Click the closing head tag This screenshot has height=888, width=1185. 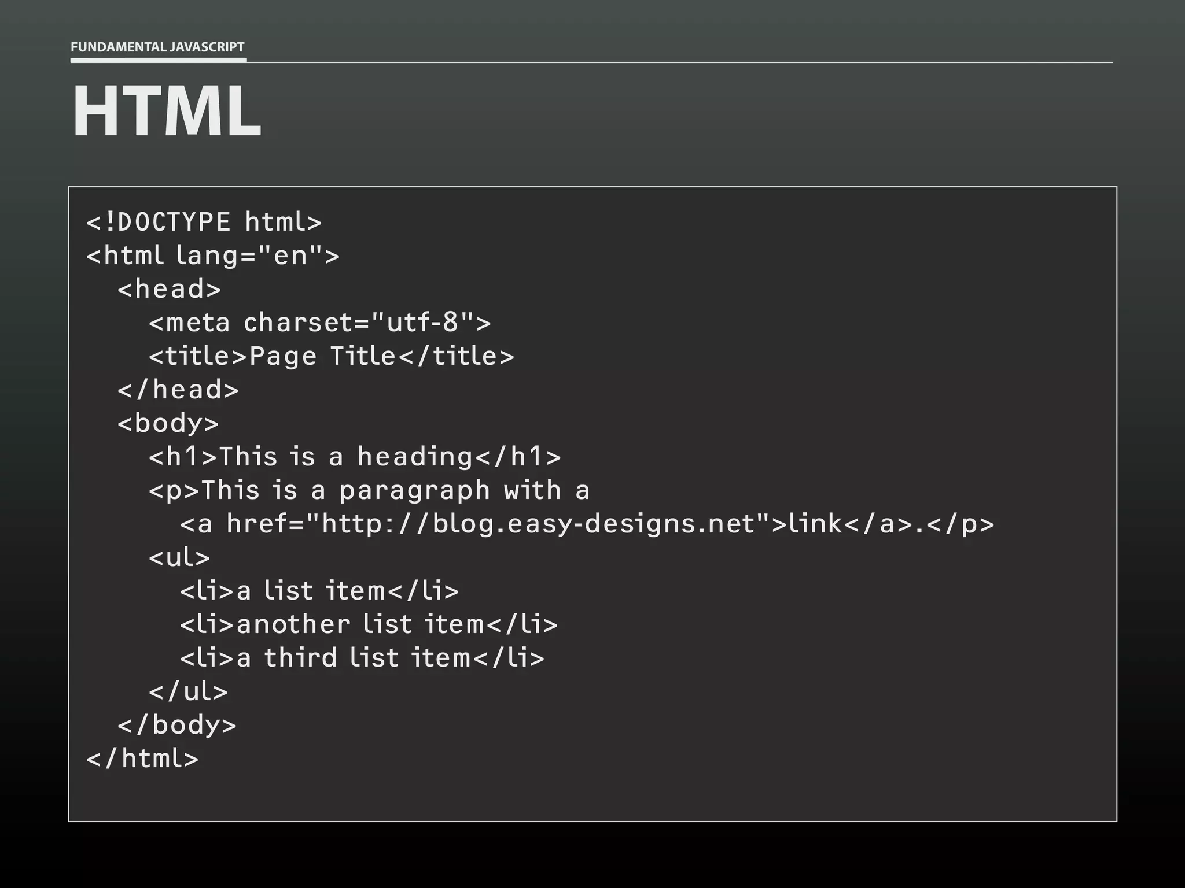pyautogui.click(x=178, y=390)
